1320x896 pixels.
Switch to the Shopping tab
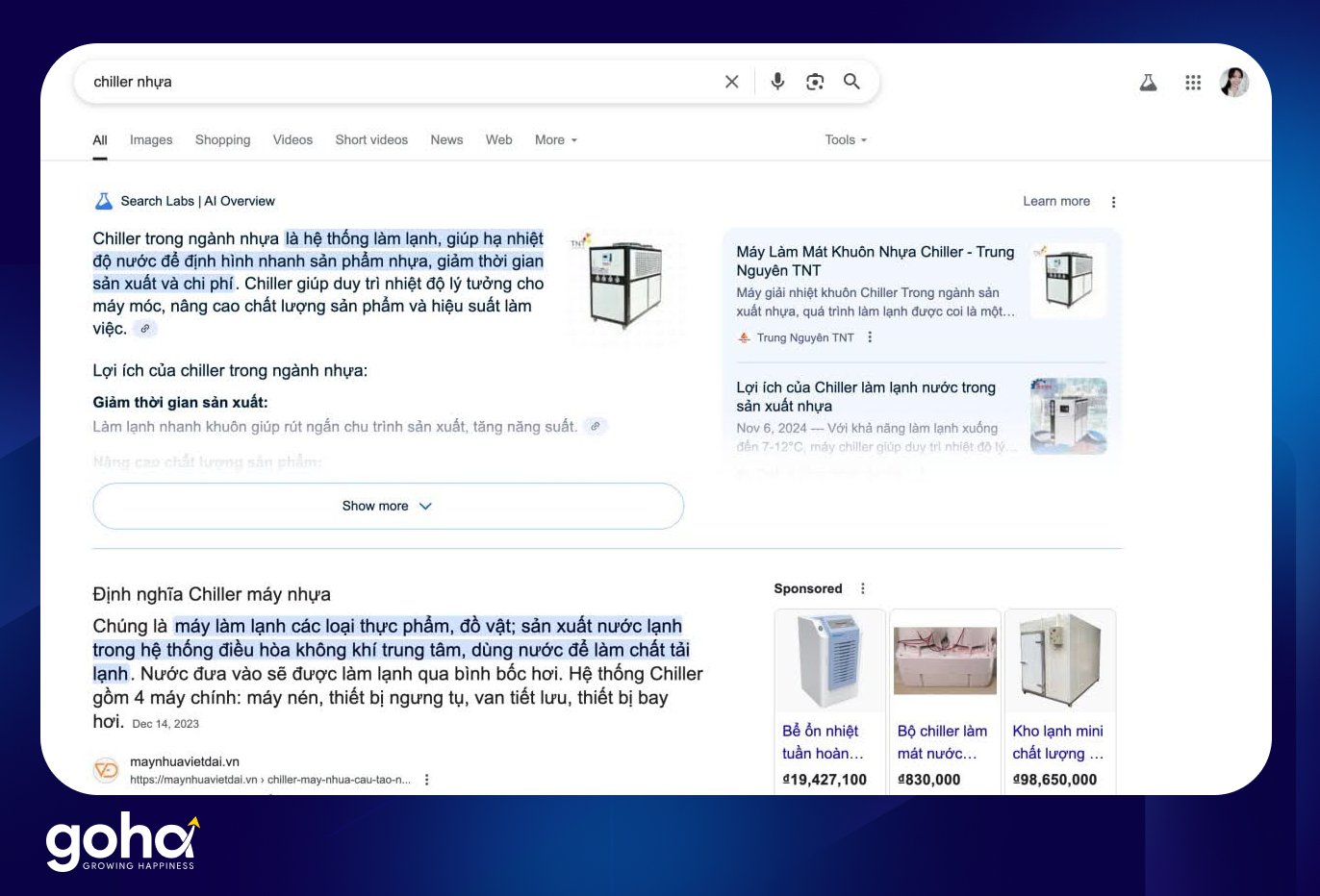click(x=222, y=140)
